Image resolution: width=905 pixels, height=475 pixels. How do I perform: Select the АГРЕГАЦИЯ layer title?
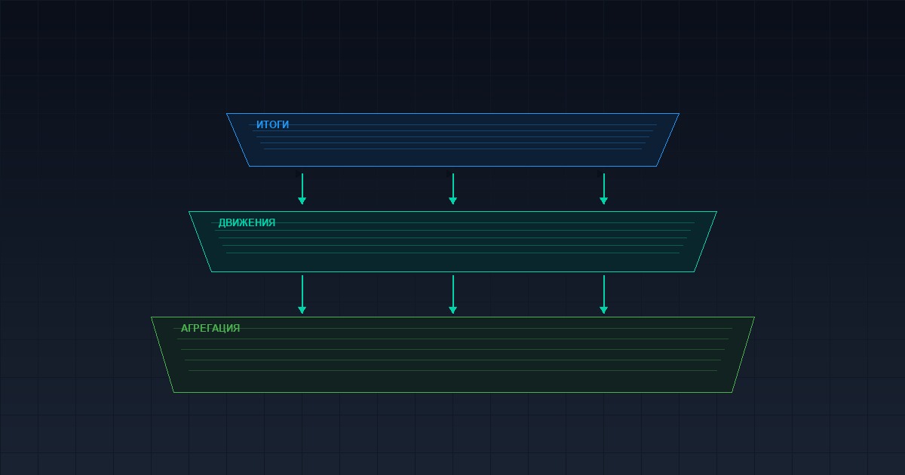click(210, 328)
